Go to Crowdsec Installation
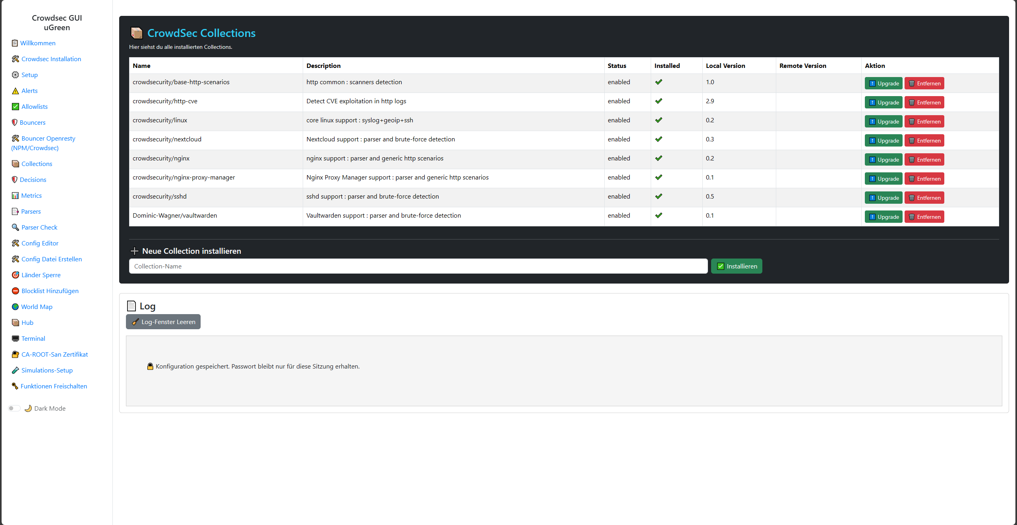Viewport: 1017px width, 525px height. 51,59
